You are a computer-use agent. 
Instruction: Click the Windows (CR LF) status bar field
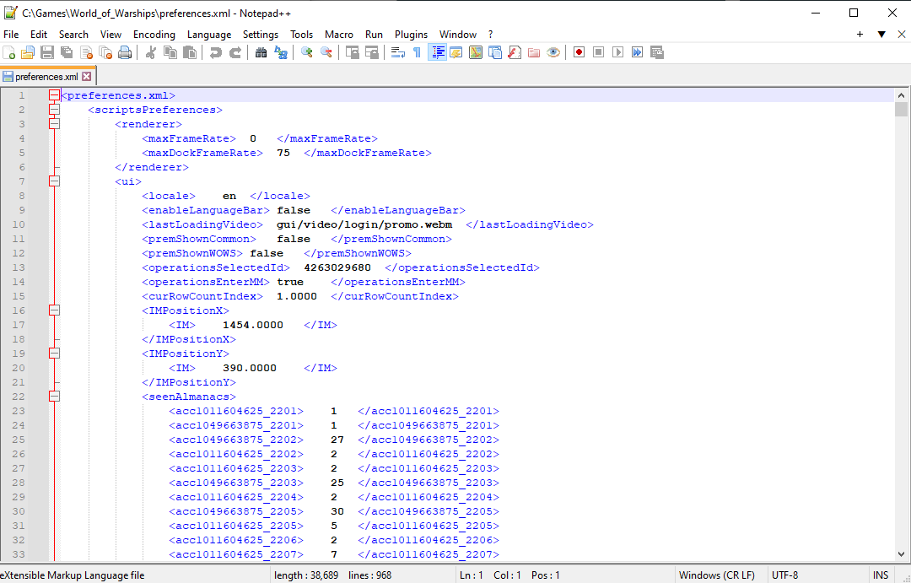click(716, 575)
